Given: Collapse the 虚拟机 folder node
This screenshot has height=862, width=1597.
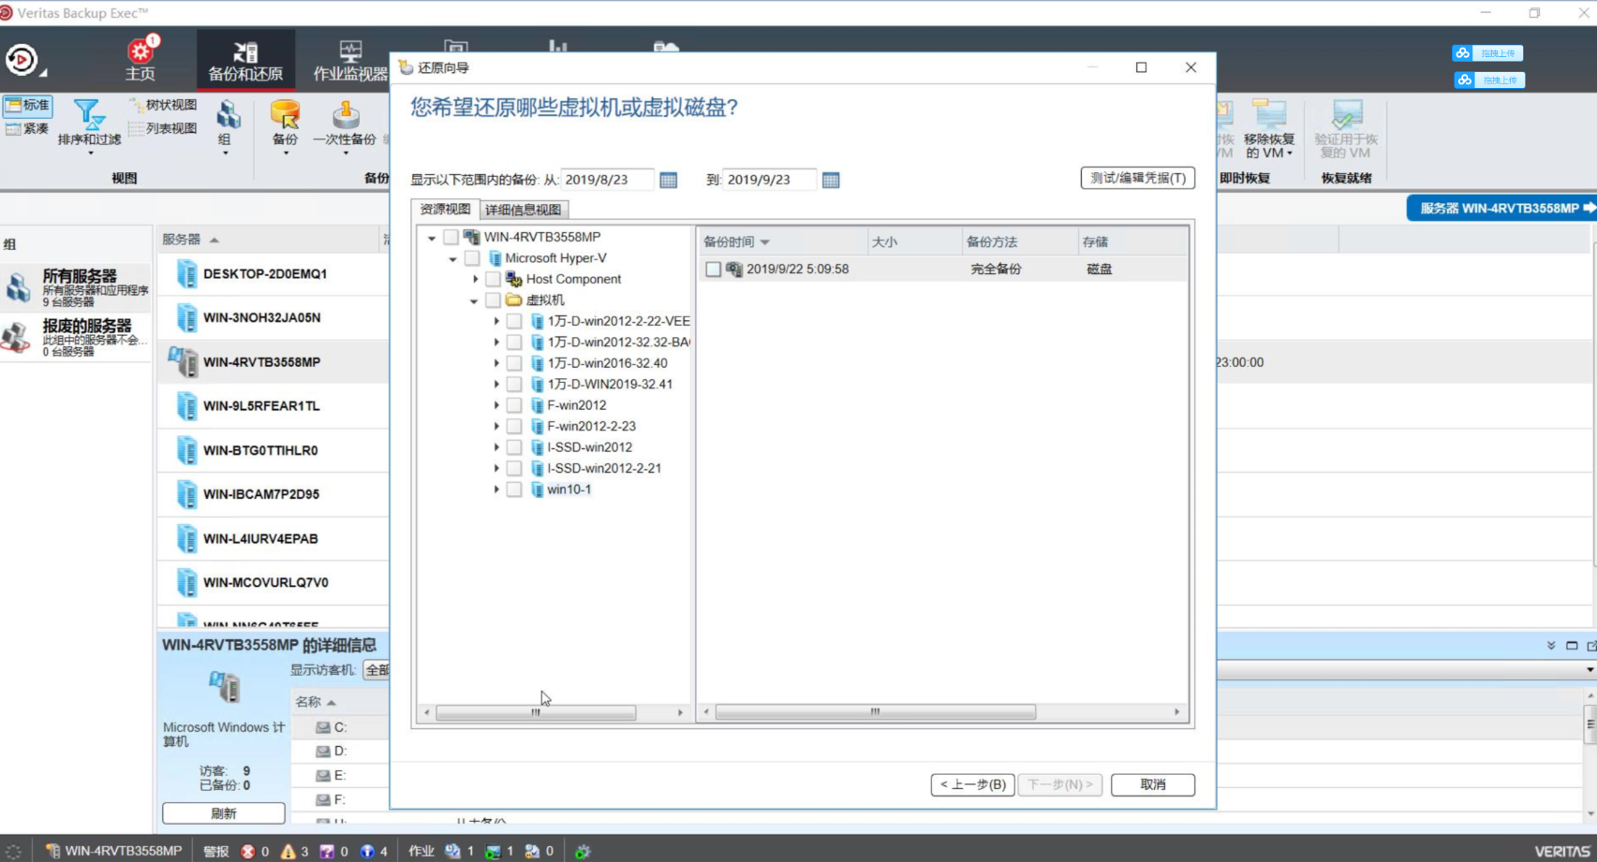Looking at the screenshot, I should tap(474, 300).
